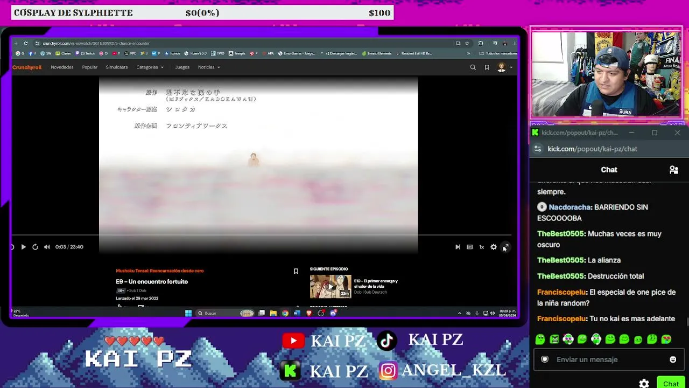
Task: Skip to the next episode in the player
Action: point(458,247)
